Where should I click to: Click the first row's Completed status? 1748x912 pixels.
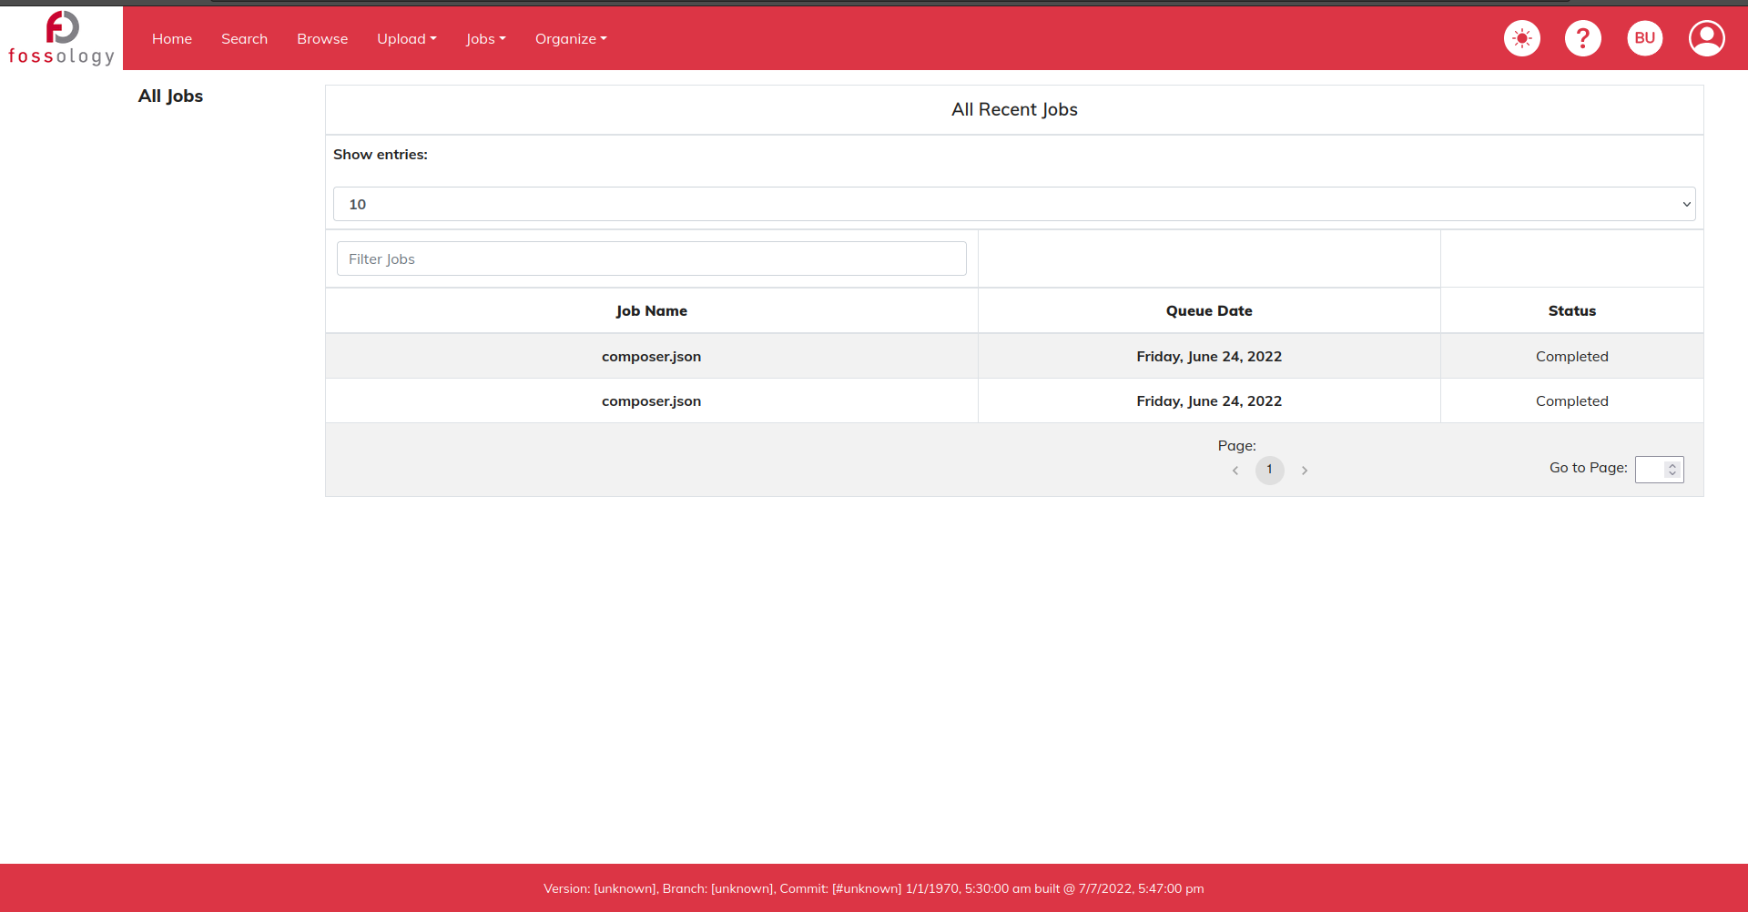click(1572, 356)
